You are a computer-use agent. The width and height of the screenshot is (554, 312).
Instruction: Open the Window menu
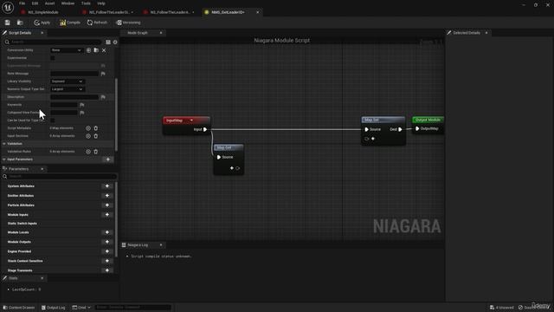(x=68, y=3)
